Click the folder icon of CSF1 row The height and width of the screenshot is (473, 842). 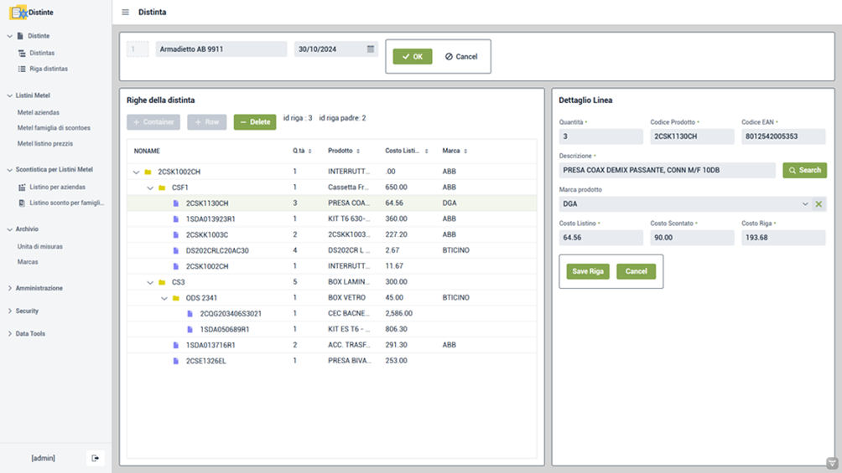162,188
